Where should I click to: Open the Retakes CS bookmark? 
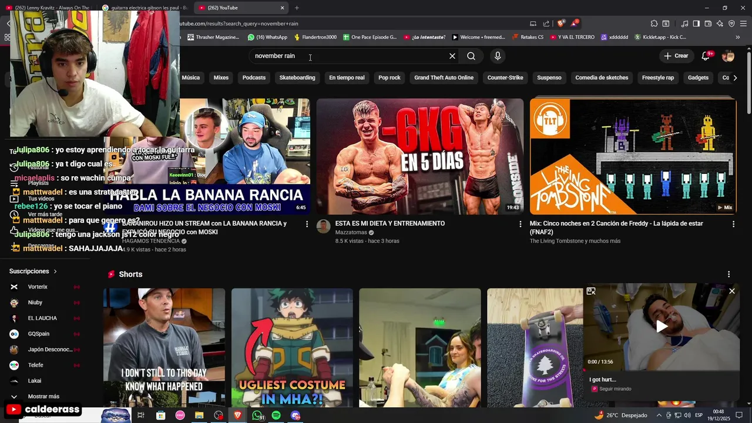point(528,37)
